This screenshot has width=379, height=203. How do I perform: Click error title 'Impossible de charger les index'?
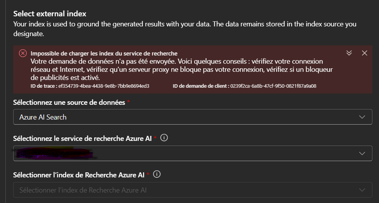tap(104, 54)
